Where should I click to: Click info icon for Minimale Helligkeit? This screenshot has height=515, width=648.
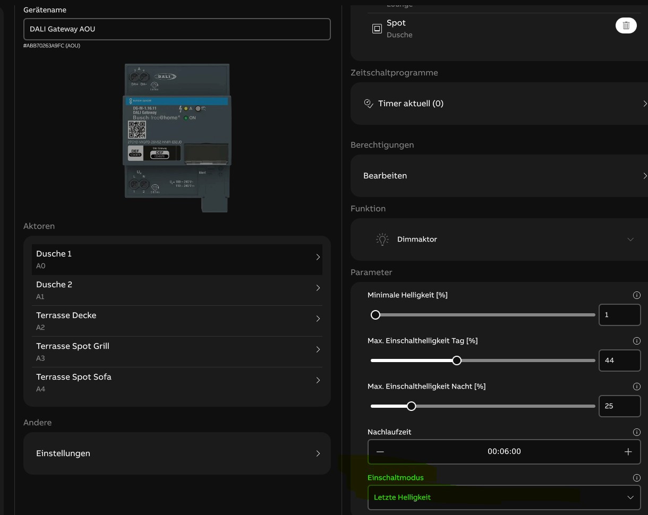point(636,295)
